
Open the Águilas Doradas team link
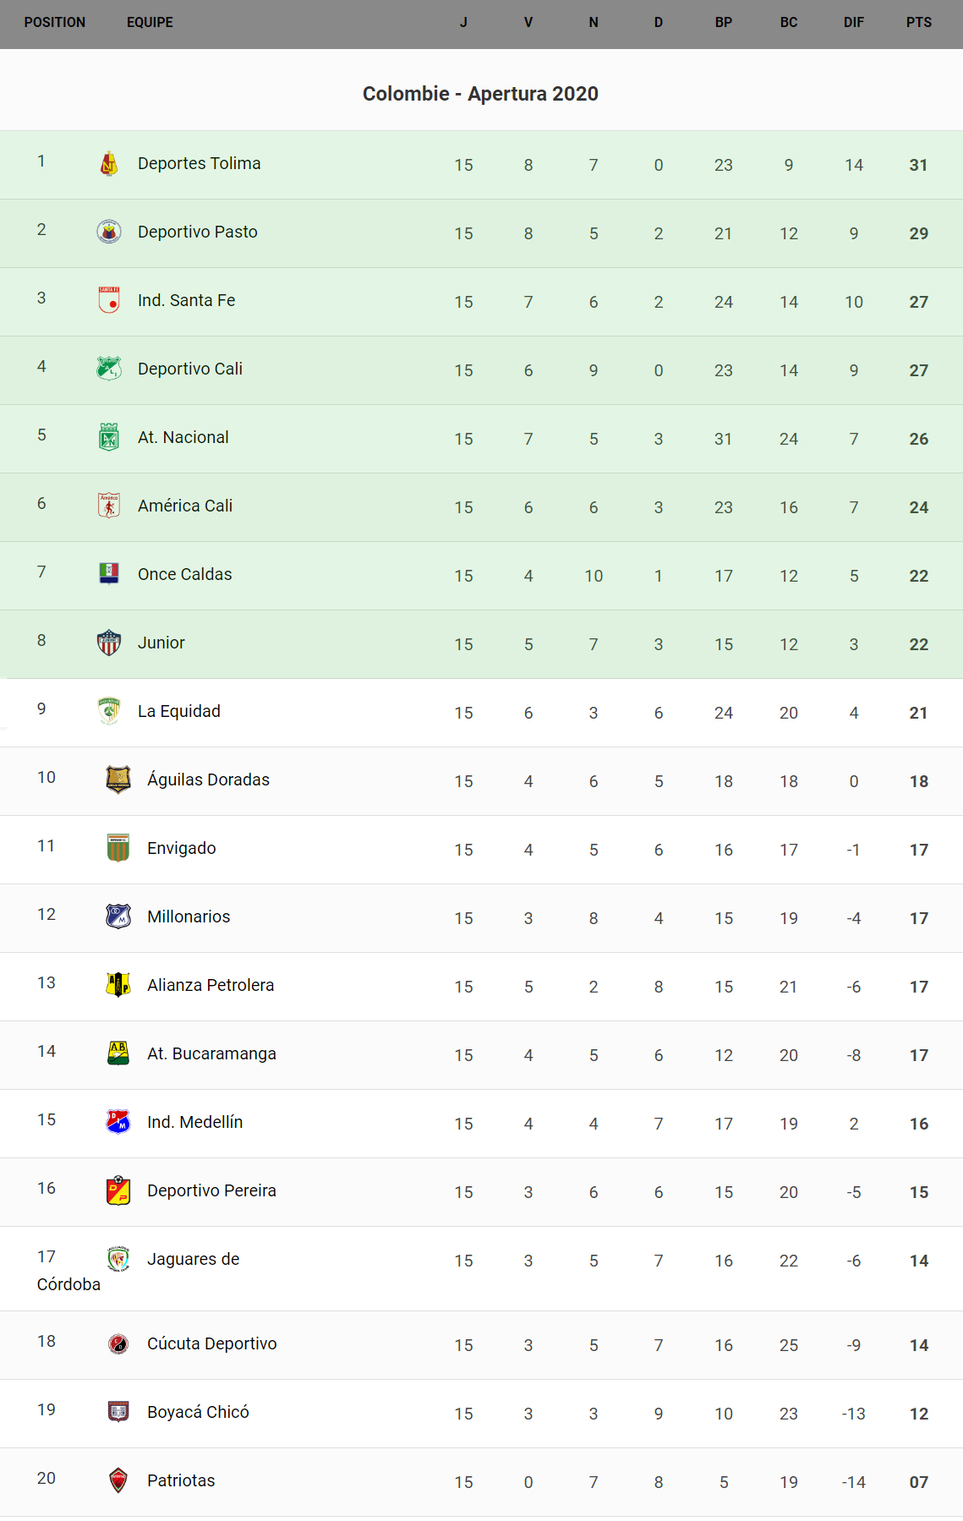coord(208,780)
